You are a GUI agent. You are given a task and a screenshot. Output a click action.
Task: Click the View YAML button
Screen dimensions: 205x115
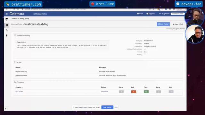178,24
